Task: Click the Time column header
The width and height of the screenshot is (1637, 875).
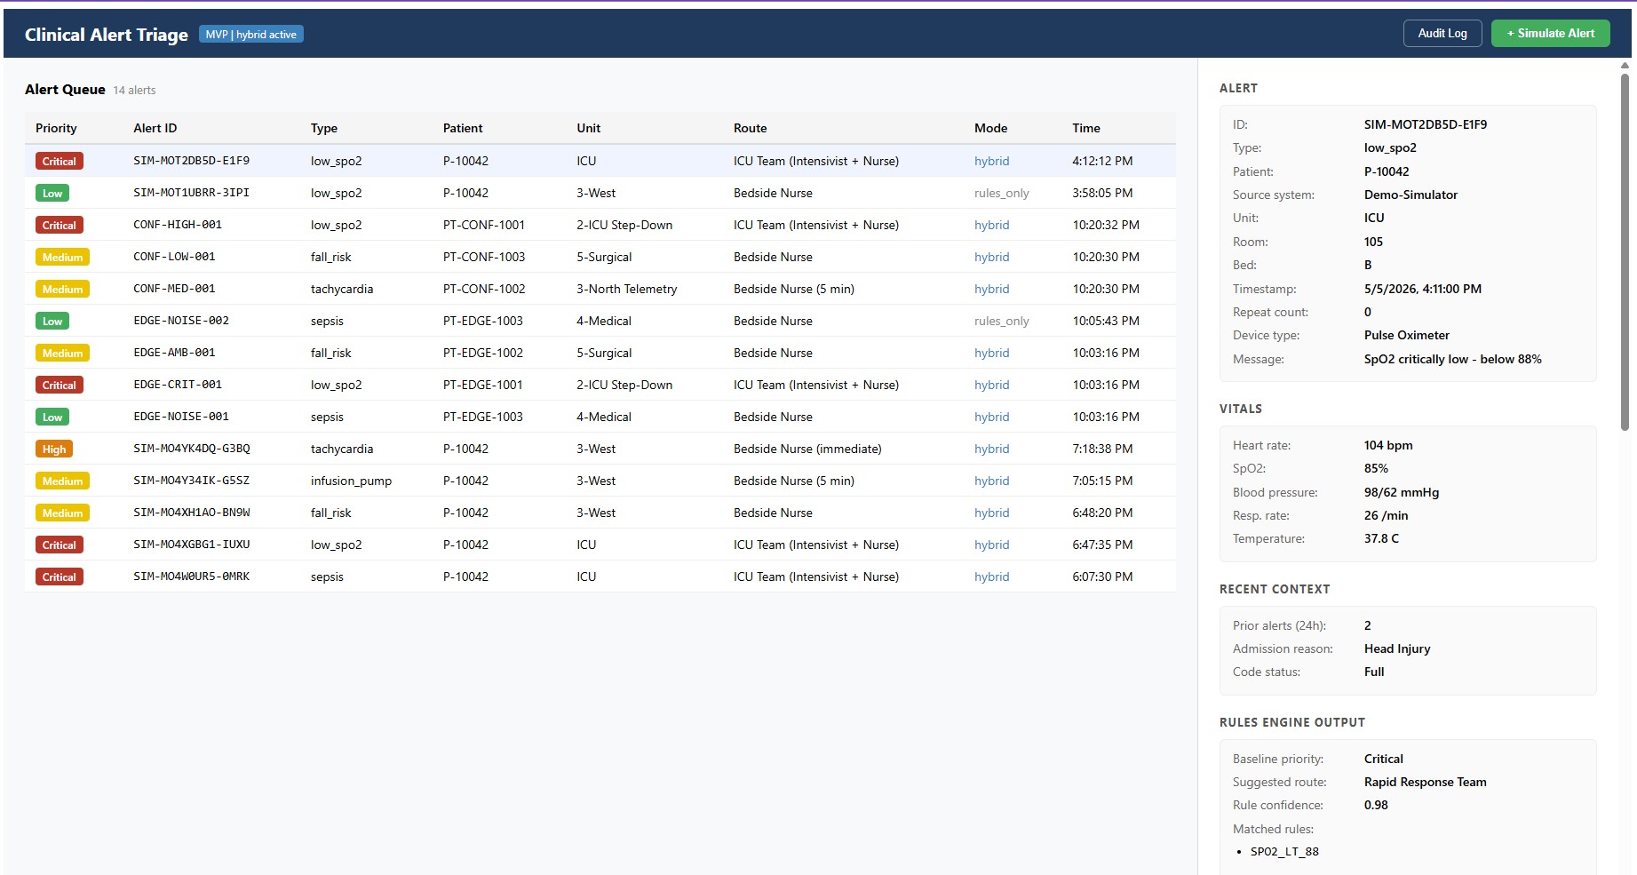Action: tap(1086, 128)
